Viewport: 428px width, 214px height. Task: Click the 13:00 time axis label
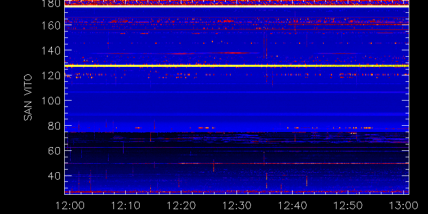click(x=404, y=205)
